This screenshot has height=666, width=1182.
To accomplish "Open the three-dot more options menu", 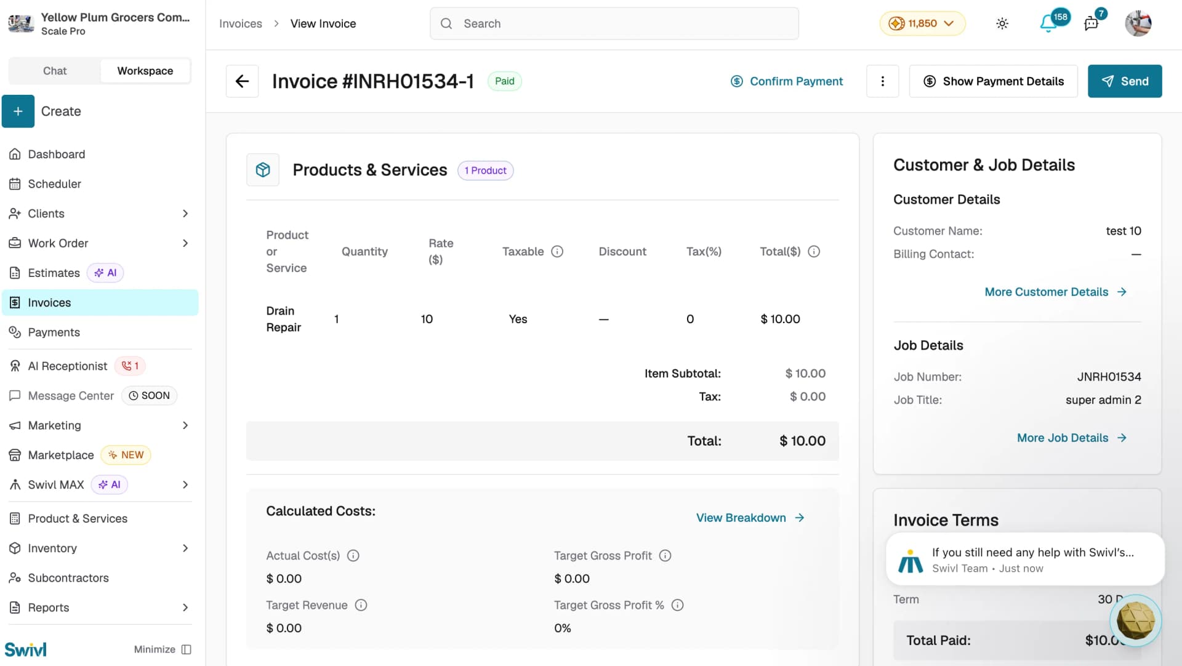I will [x=882, y=81].
